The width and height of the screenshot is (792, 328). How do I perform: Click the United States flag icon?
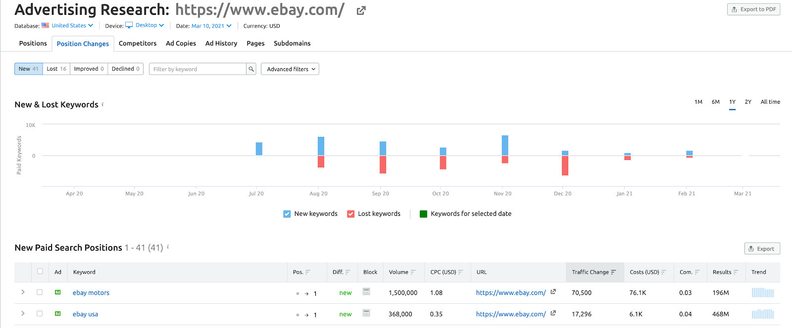coord(45,25)
